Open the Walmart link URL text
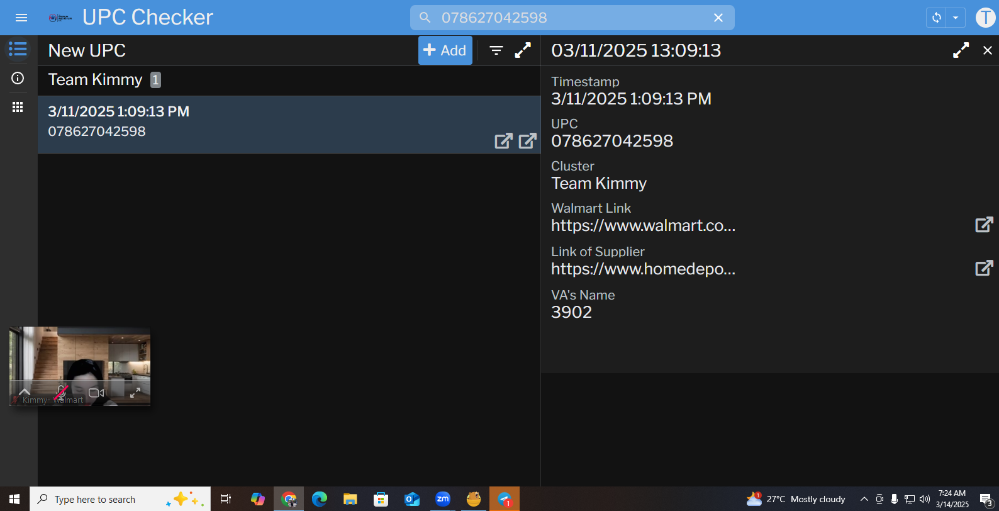999x511 pixels. [643, 225]
